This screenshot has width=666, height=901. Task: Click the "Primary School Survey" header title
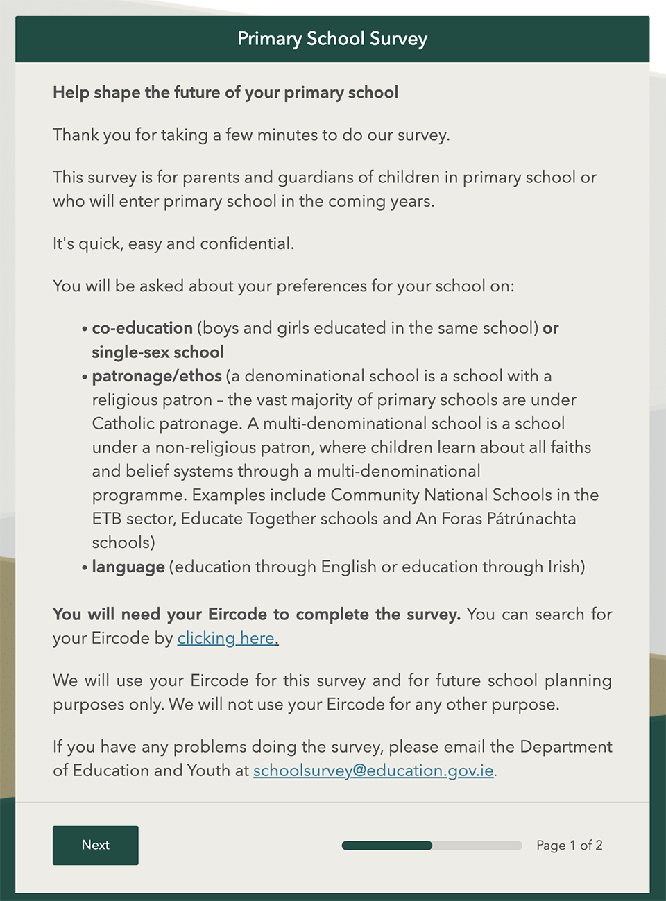tap(332, 39)
